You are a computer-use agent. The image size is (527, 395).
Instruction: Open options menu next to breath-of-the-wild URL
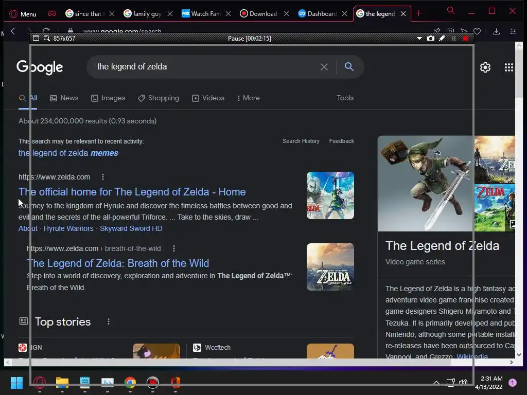point(174,248)
